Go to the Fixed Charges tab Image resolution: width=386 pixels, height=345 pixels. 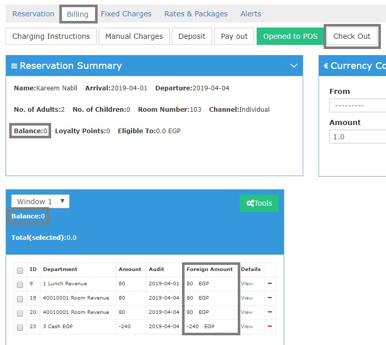126,14
